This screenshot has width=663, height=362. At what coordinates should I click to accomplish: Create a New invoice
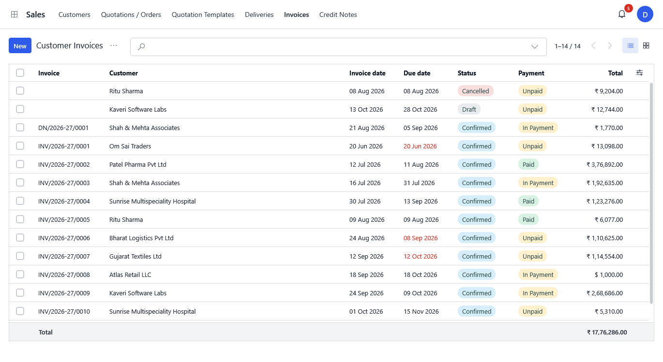(x=20, y=46)
